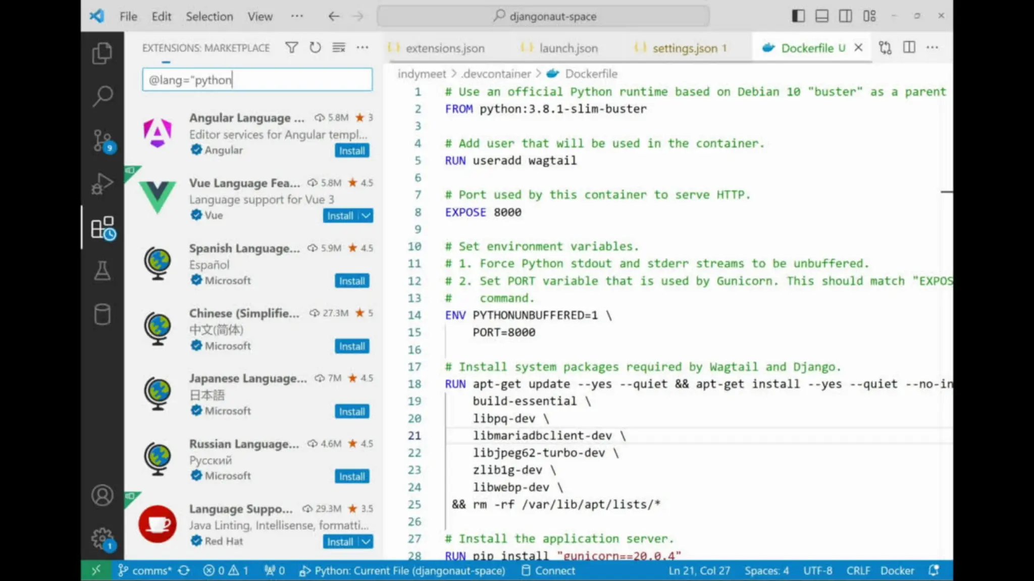This screenshot has width=1034, height=581.
Task: Select the indymeet breadcrumb segment
Action: 422,74
